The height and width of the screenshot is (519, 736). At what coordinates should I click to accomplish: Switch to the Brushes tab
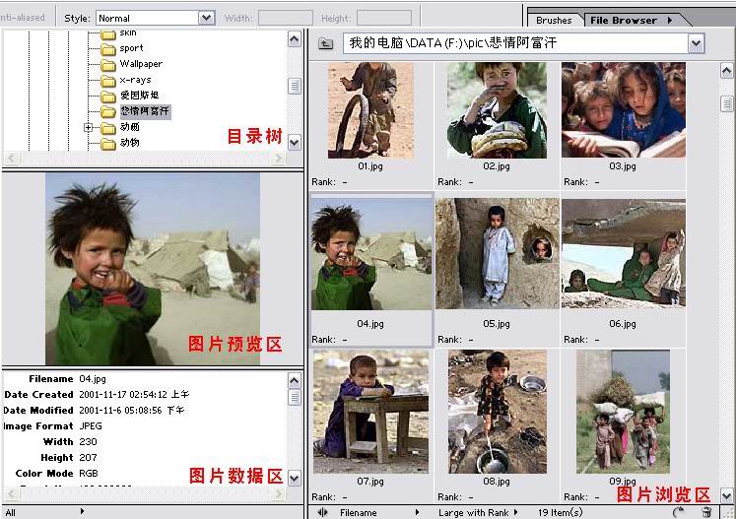554,20
